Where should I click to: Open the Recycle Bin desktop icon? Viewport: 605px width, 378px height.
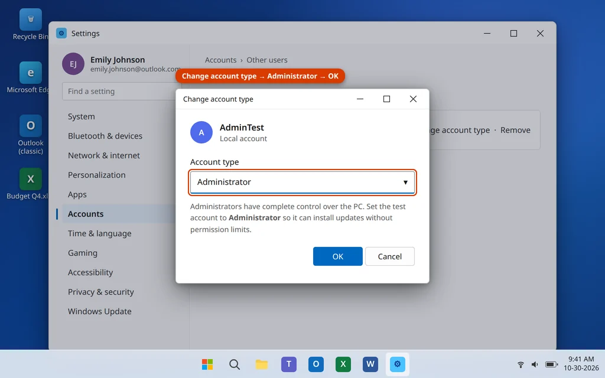(x=31, y=24)
